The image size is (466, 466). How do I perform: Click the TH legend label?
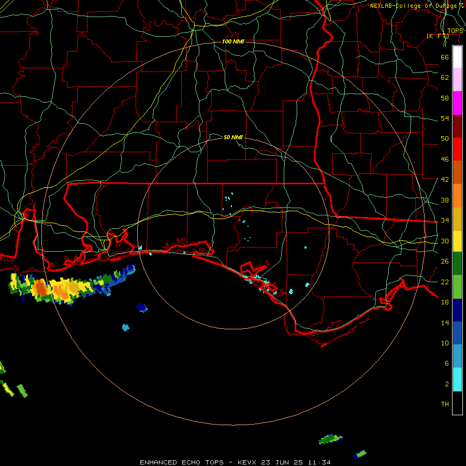tap(445, 404)
